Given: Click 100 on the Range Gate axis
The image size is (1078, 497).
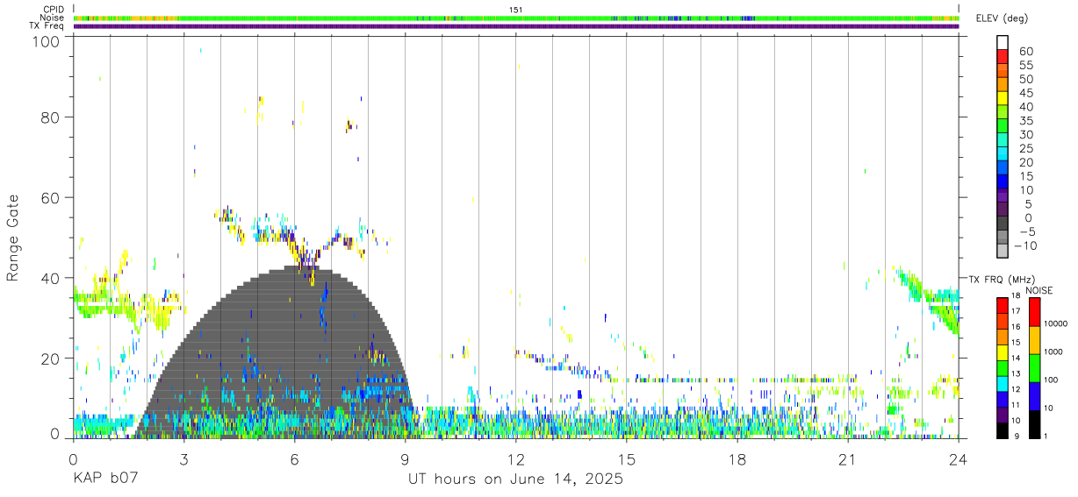Looking at the screenshot, I should click(47, 40).
